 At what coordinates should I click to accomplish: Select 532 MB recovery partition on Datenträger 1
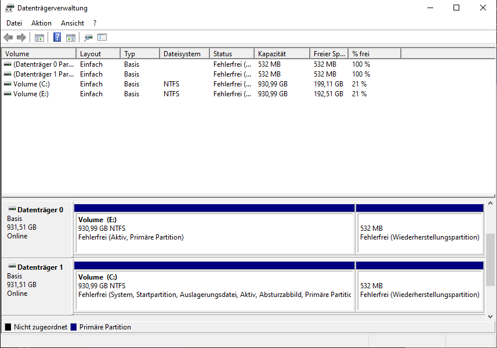(x=420, y=287)
